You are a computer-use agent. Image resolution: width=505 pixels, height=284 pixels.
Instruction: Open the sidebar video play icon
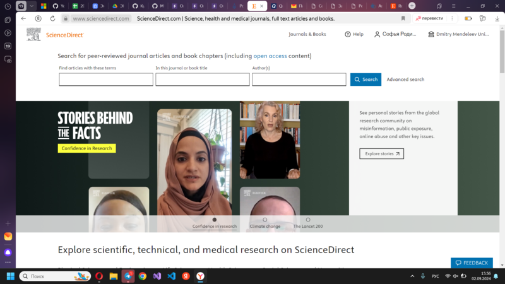pyautogui.click(x=8, y=33)
